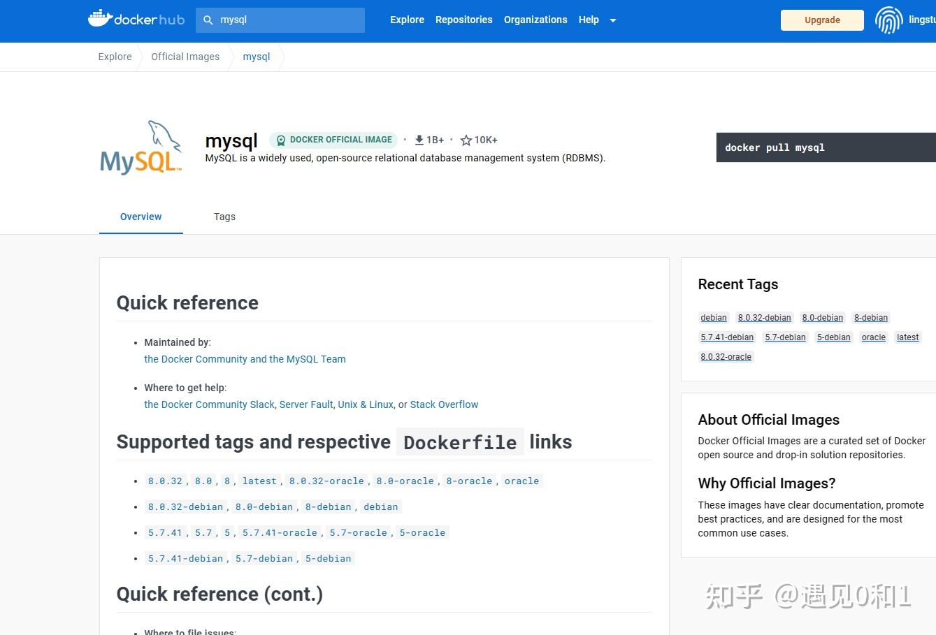Click the Official Images breadcrumb
The width and height of the screenshot is (936, 635).
coord(185,57)
